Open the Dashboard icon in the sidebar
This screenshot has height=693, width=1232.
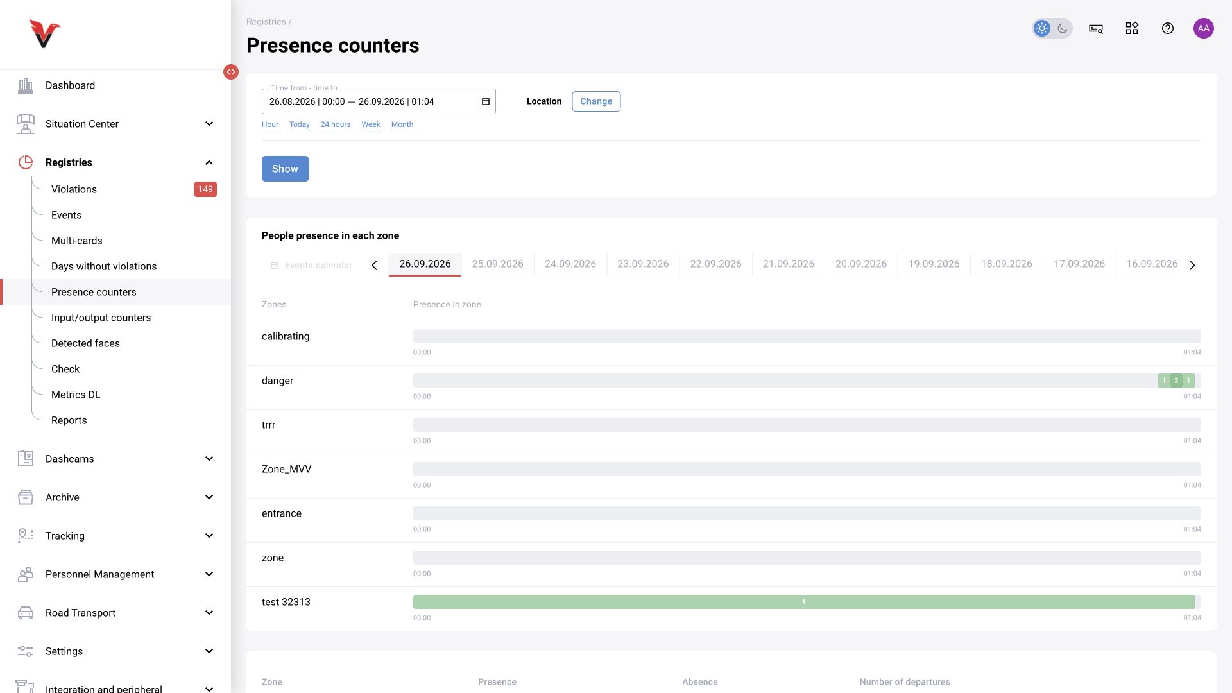tap(26, 85)
